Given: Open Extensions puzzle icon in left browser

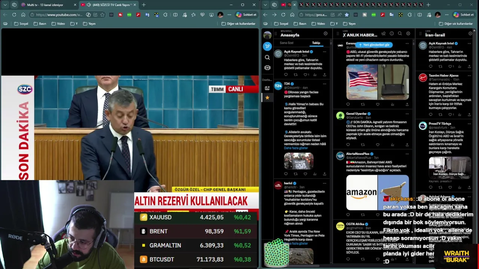Looking at the screenshot, I should click(165, 15).
